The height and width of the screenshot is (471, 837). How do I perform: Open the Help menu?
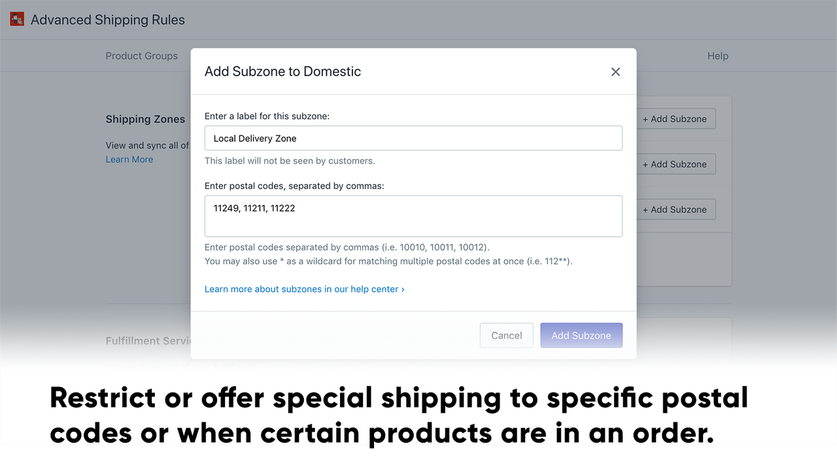717,56
